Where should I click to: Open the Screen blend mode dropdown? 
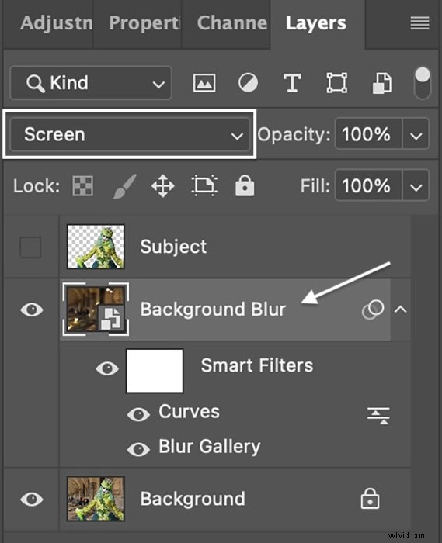130,134
